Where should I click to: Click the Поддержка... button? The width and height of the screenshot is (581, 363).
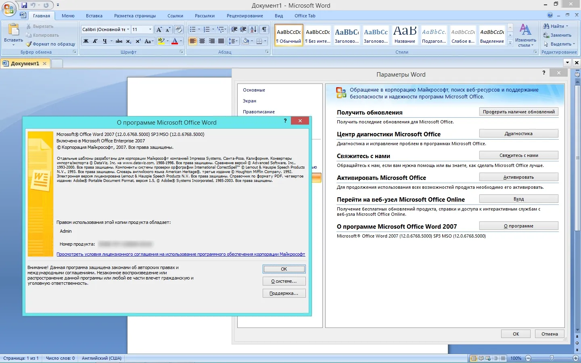[x=284, y=293]
